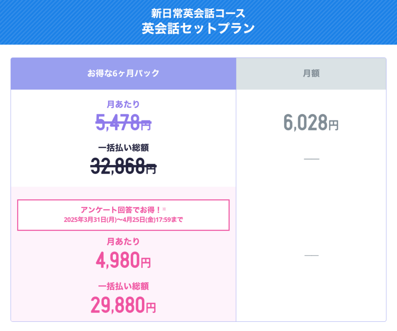Click the 新日常英会話コース banner title
Viewport: 397px width, 331px height.
(x=198, y=13)
